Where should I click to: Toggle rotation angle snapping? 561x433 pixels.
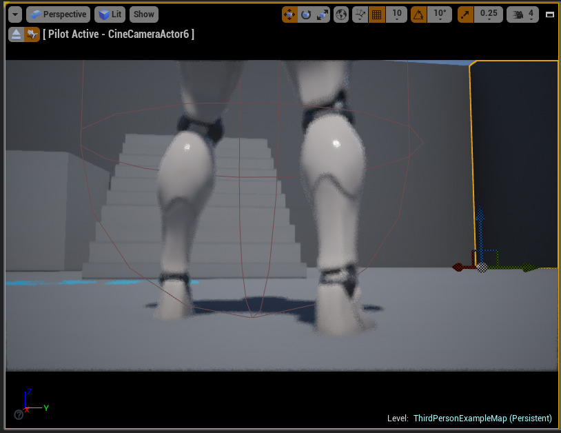point(418,14)
